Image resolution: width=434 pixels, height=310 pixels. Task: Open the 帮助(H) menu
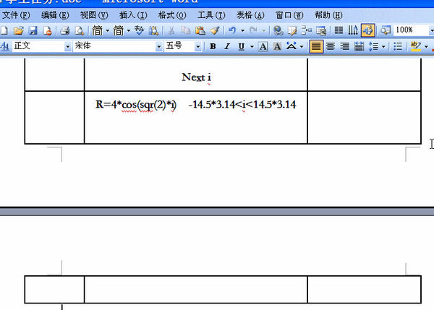point(328,15)
